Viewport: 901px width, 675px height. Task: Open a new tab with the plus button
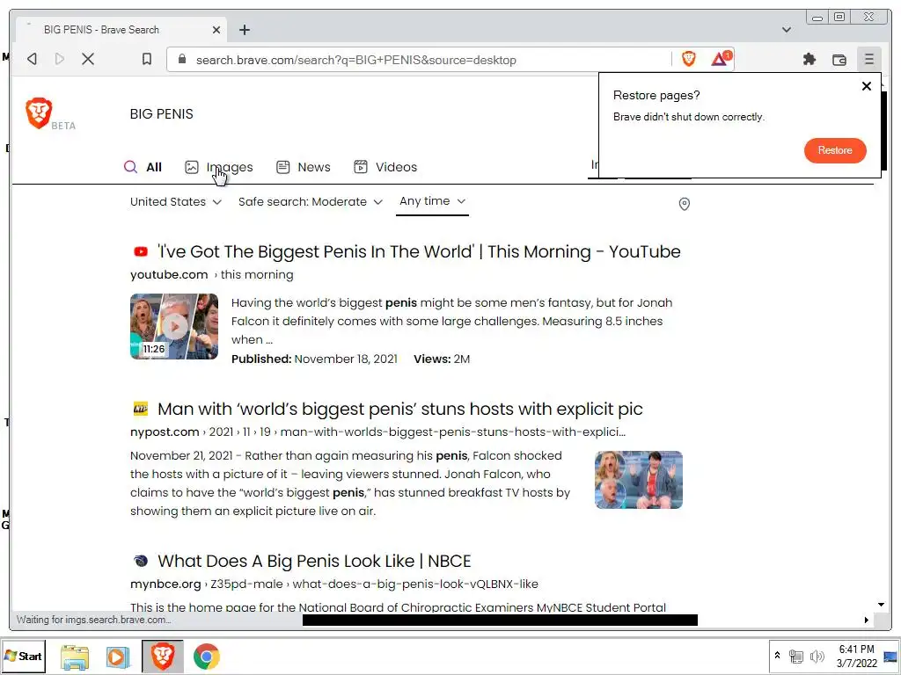(245, 30)
